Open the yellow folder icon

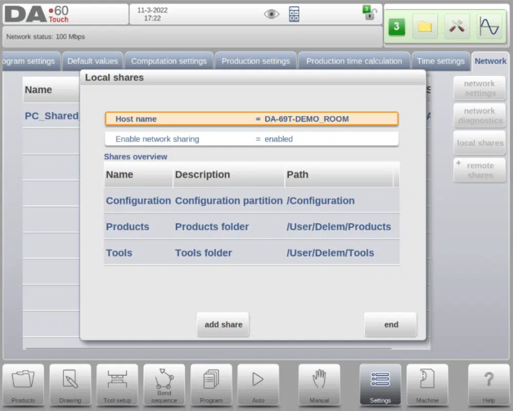425,27
